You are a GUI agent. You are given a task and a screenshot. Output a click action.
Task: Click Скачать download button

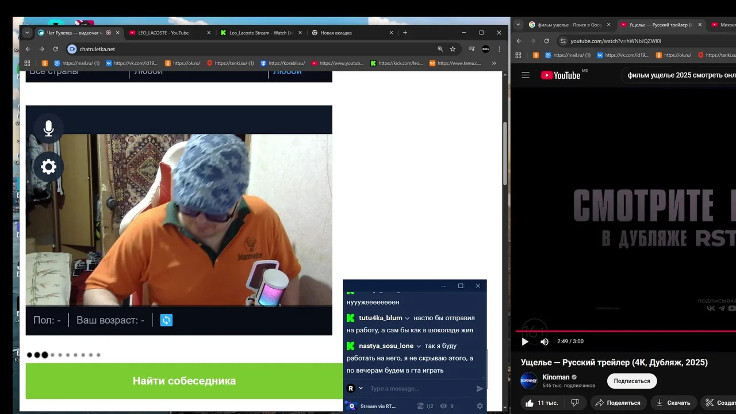pos(673,402)
